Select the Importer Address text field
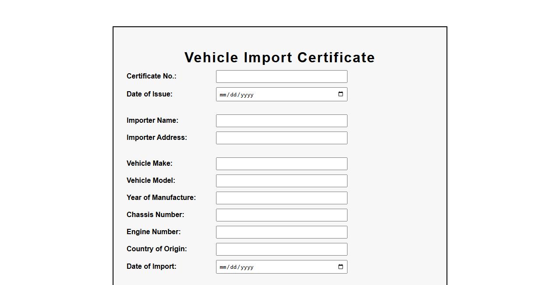560x285 pixels. point(281,138)
